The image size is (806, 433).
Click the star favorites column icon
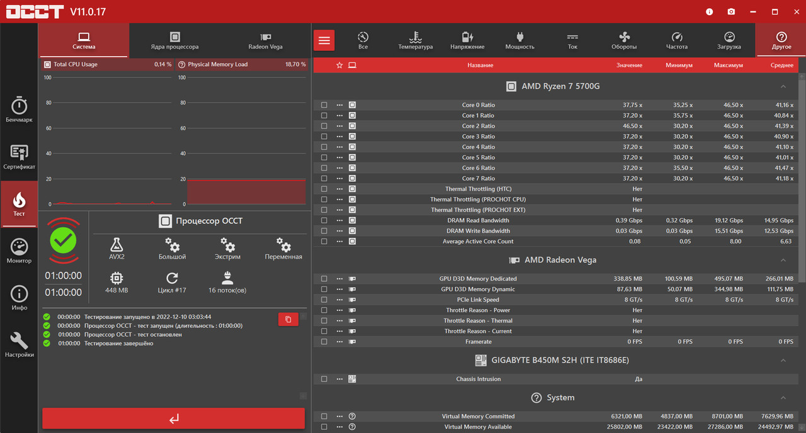pos(339,65)
